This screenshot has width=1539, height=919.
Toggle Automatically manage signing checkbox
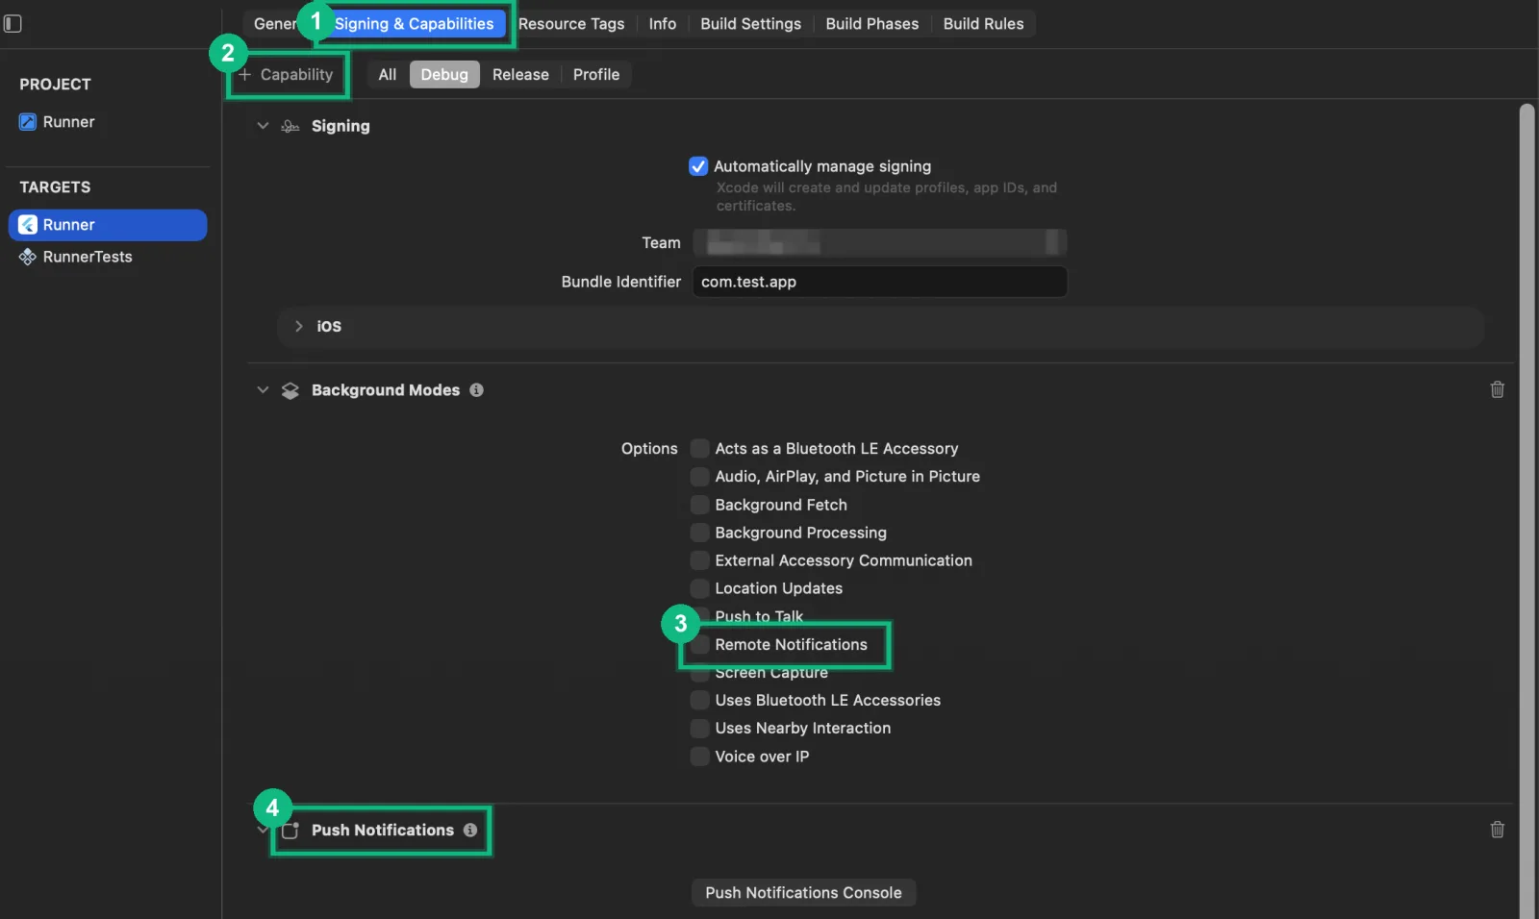tap(698, 166)
